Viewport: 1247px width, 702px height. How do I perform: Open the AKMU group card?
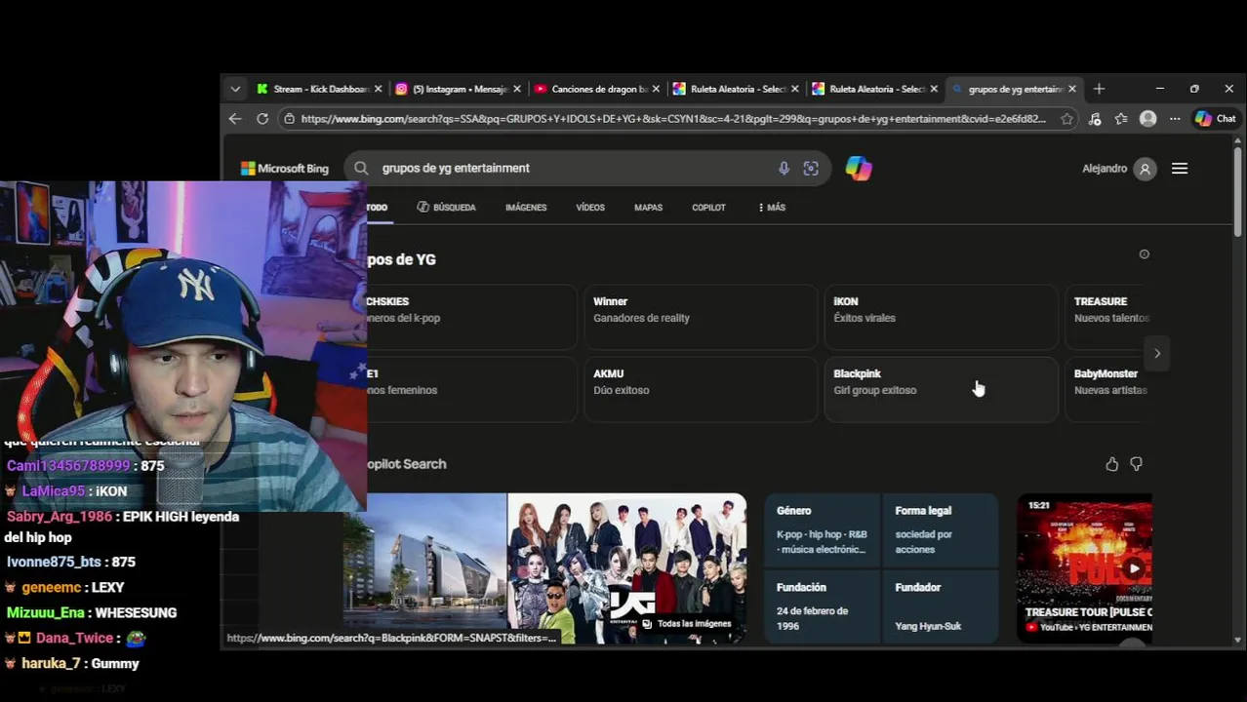pos(701,389)
